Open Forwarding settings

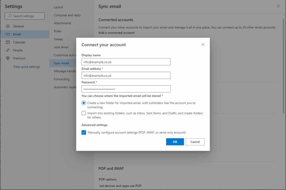pyautogui.click(x=61, y=79)
